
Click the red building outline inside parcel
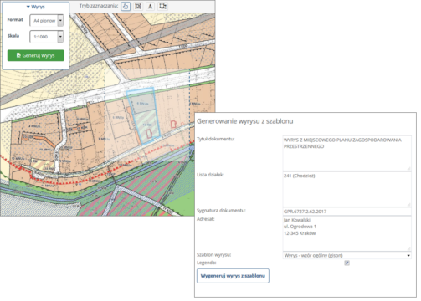[x=149, y=134]
